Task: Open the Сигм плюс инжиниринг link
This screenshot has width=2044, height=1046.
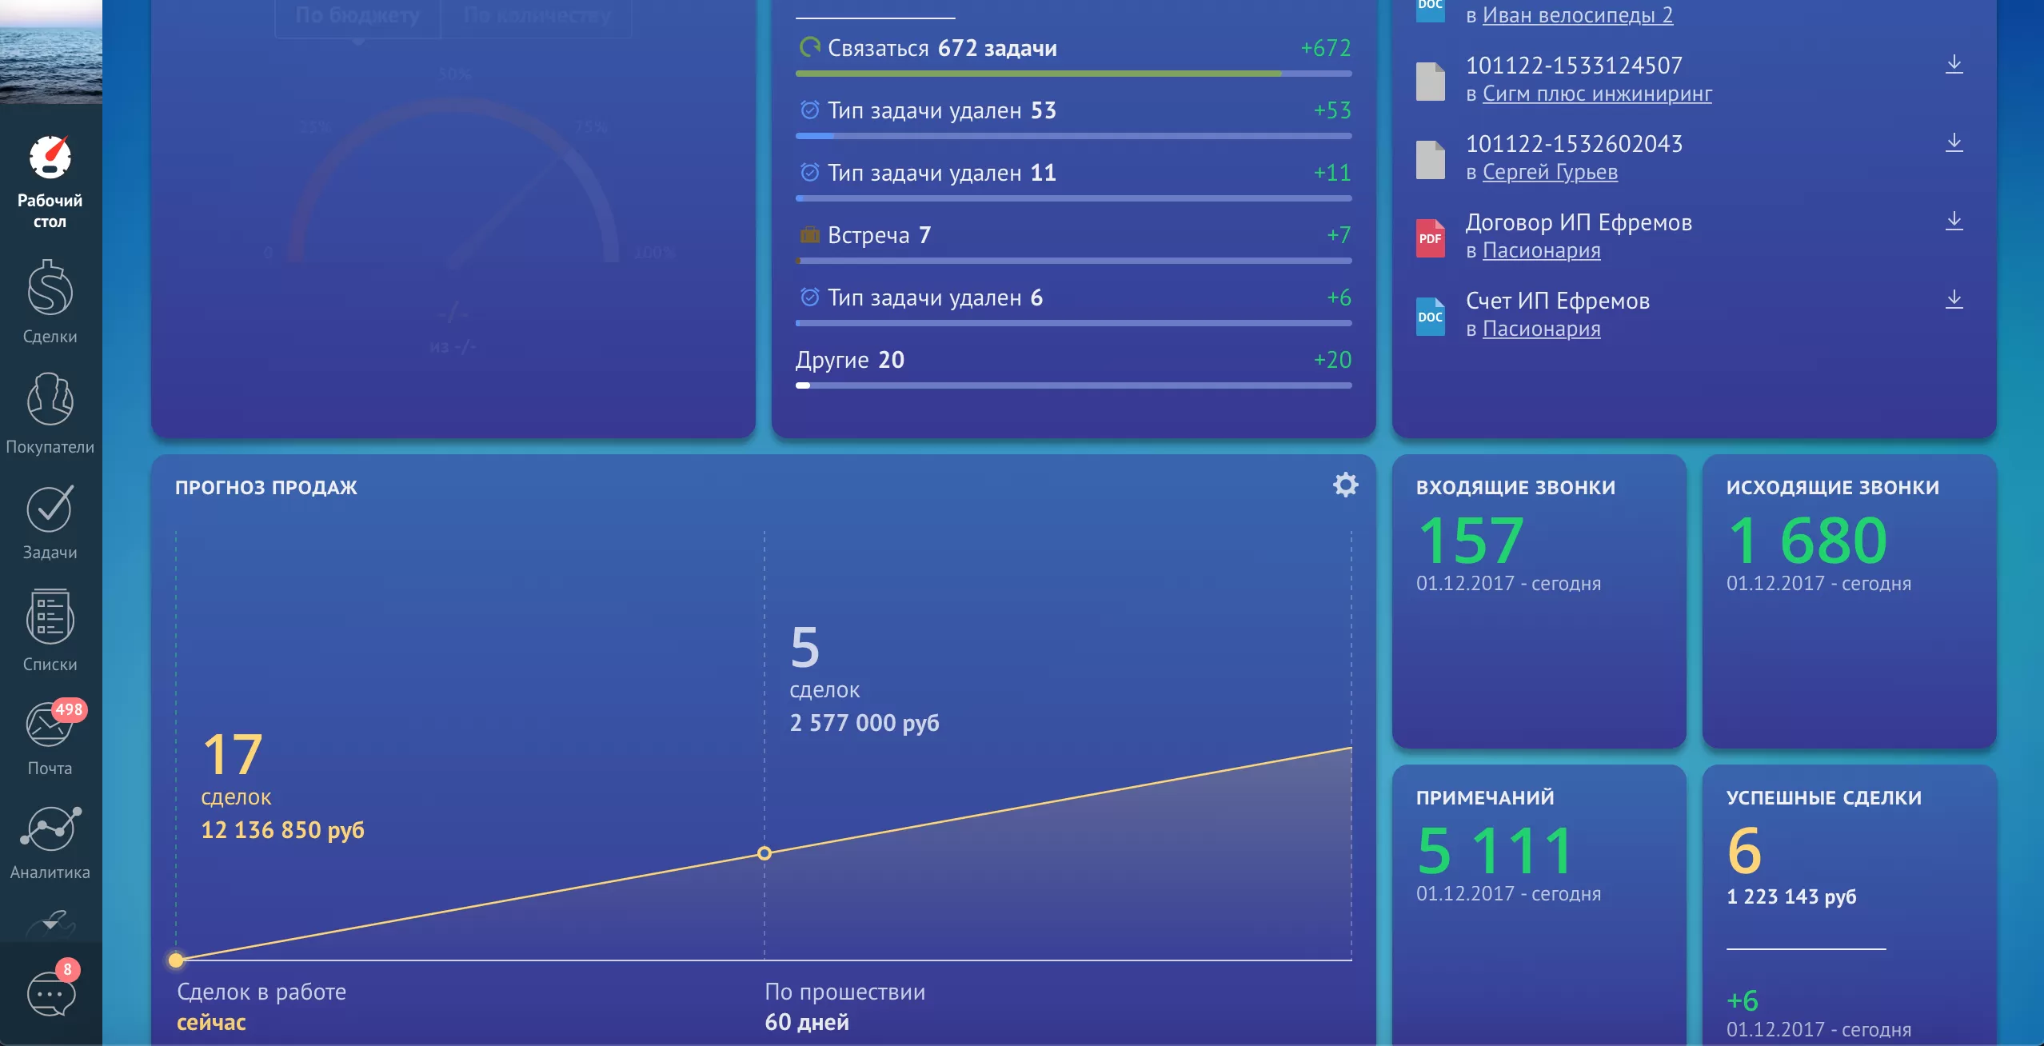Action: click(1597, 94)
